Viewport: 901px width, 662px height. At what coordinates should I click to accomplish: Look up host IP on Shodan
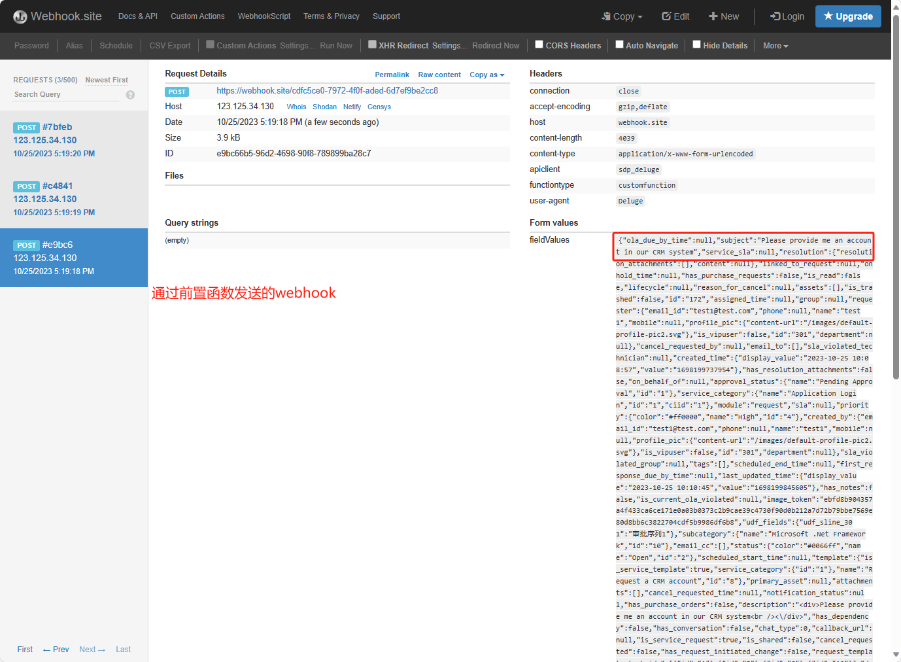324,107
